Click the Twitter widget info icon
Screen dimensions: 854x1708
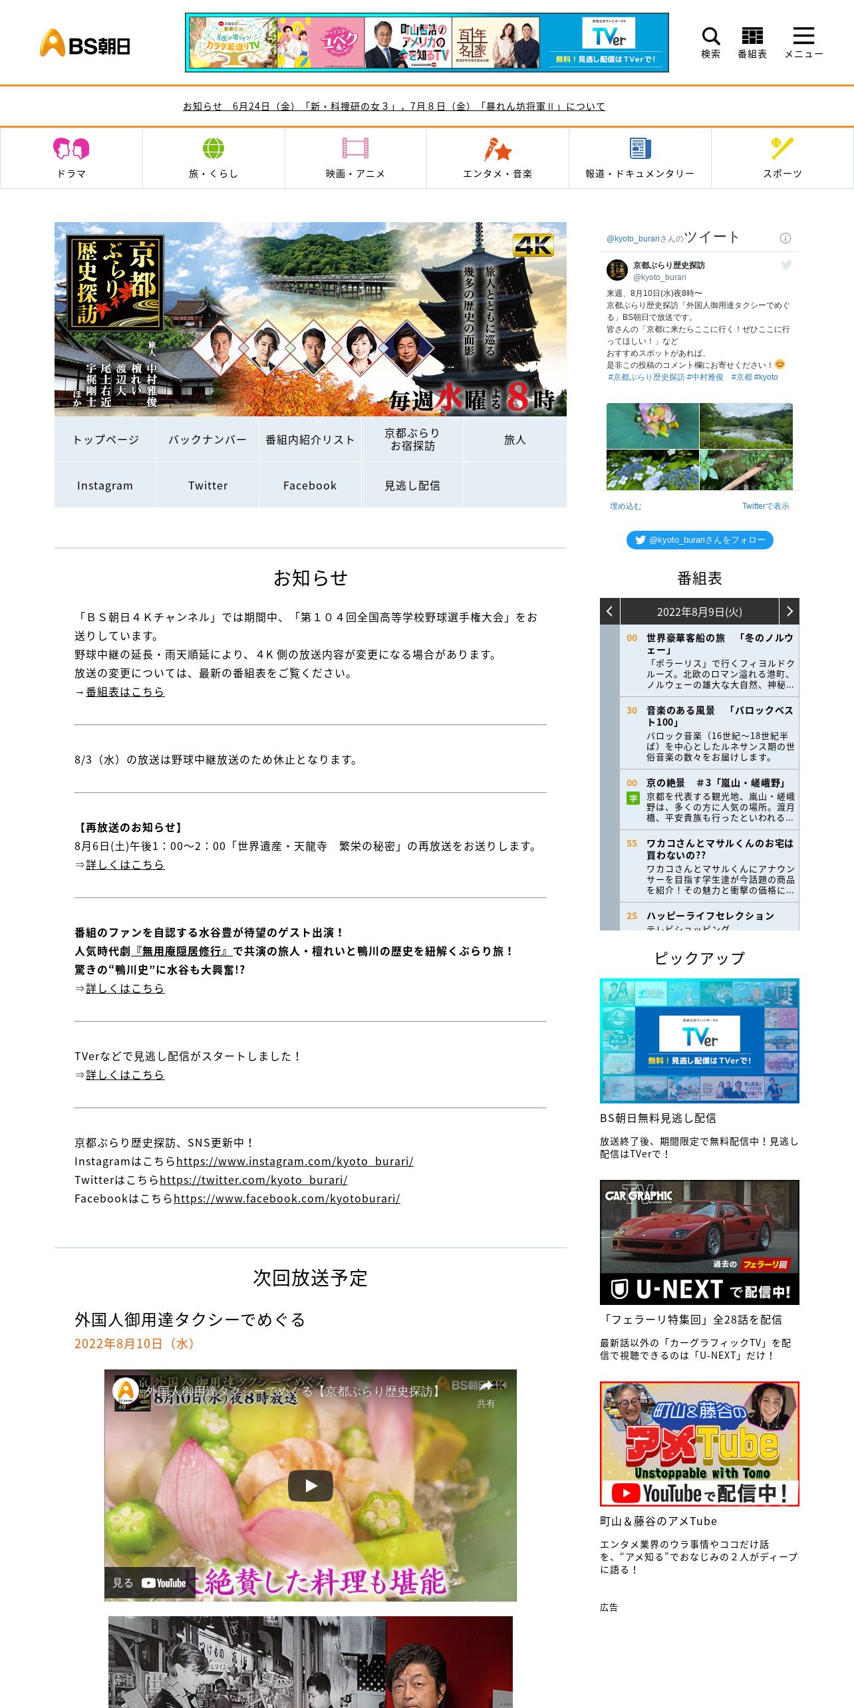pyautogui.click(x=785, y=238)
